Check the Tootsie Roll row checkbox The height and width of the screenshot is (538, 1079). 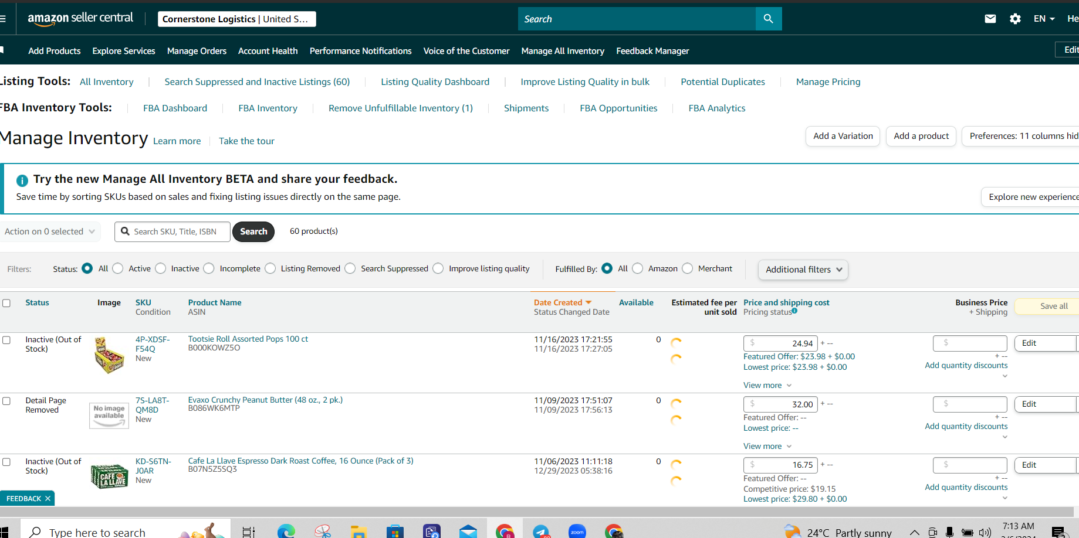(x=6, y=340)
